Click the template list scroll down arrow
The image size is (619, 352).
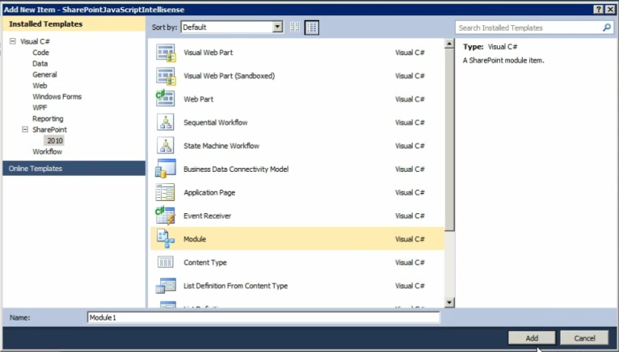449,303
